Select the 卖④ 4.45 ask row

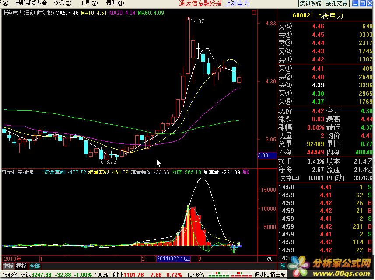[325, 34]
